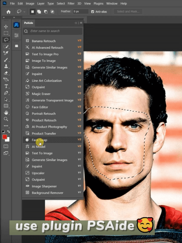Reset default foreground and background colors
Screen dimensions: 182x243
pyautogui.click(x=3, y=132)
